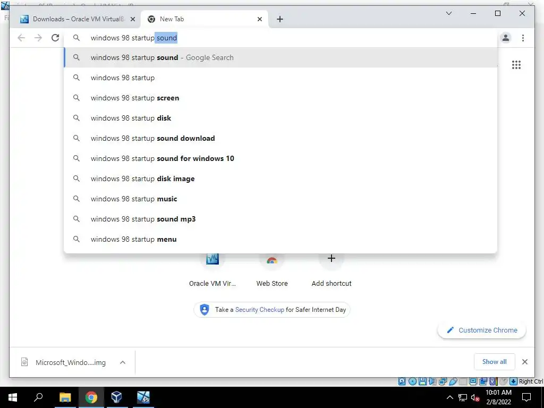The image size is (544, 408).
Task: Open VirtualBox Manager from the taskbar
Action: [x=116, y=397]
